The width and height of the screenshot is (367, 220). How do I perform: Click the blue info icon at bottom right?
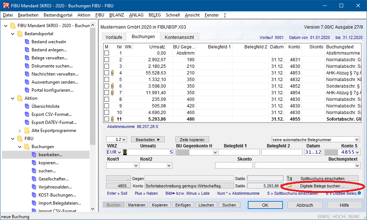coord(359,193)
